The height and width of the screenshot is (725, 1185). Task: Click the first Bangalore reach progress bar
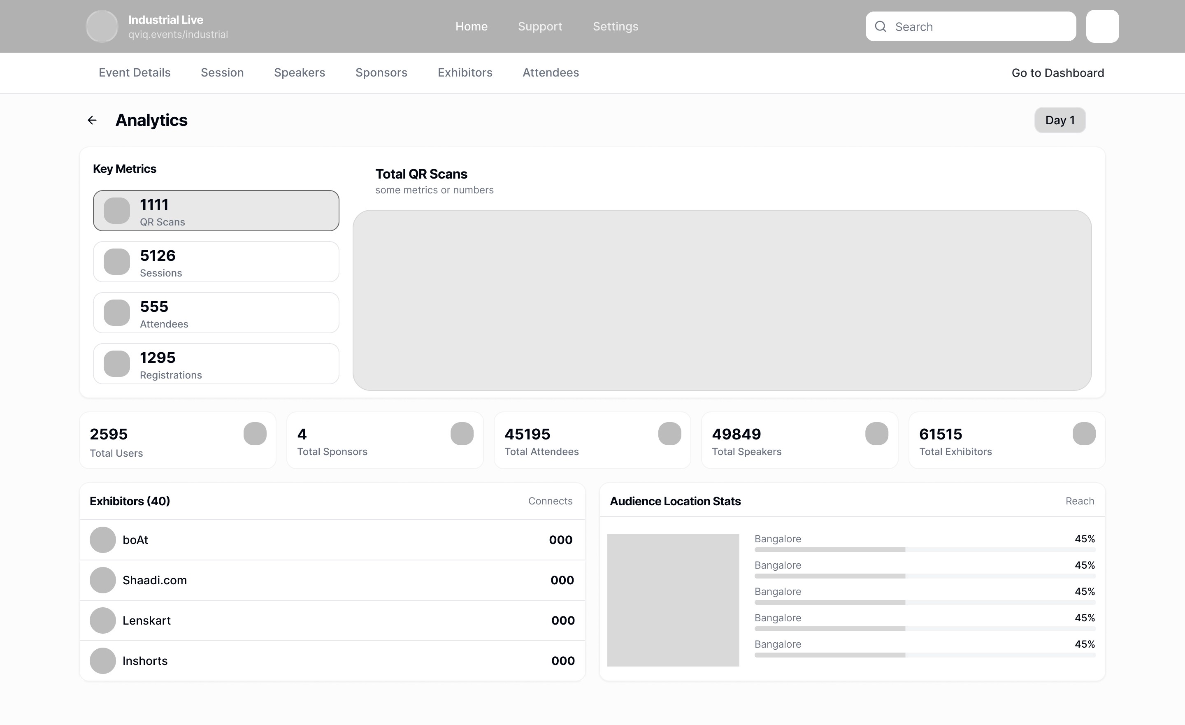tap(924, 549)
